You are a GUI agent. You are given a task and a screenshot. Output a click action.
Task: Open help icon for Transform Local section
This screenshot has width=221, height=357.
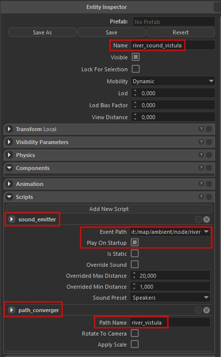[x=201, y=129]
